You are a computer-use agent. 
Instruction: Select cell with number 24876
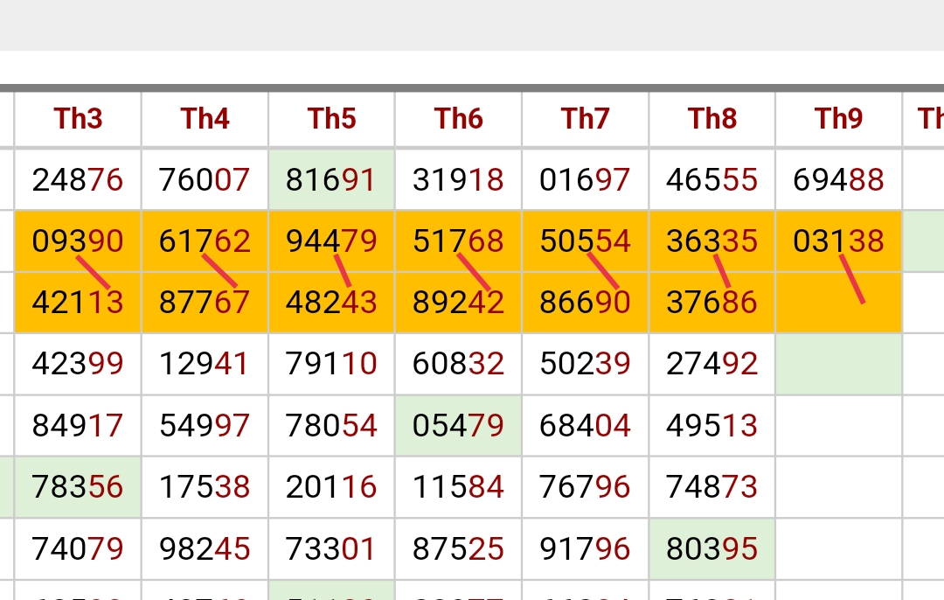[x=78, y=179]
